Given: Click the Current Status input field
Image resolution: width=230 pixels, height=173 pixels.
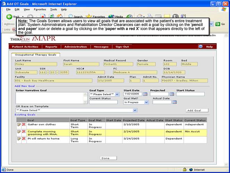Looking at the screenshot, I should point(103,102).
